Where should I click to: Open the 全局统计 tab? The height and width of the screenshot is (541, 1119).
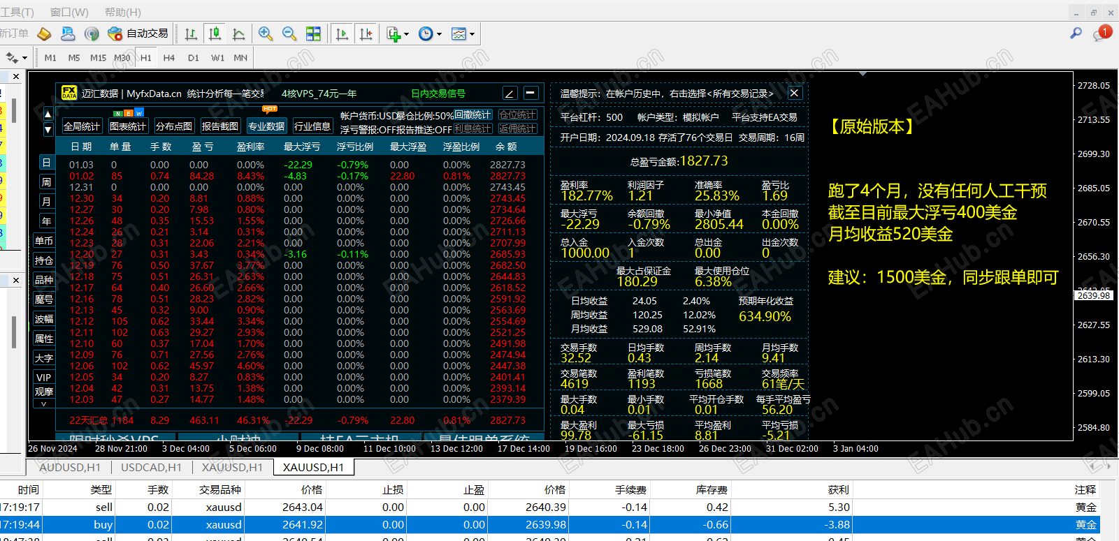pos(82,126)
